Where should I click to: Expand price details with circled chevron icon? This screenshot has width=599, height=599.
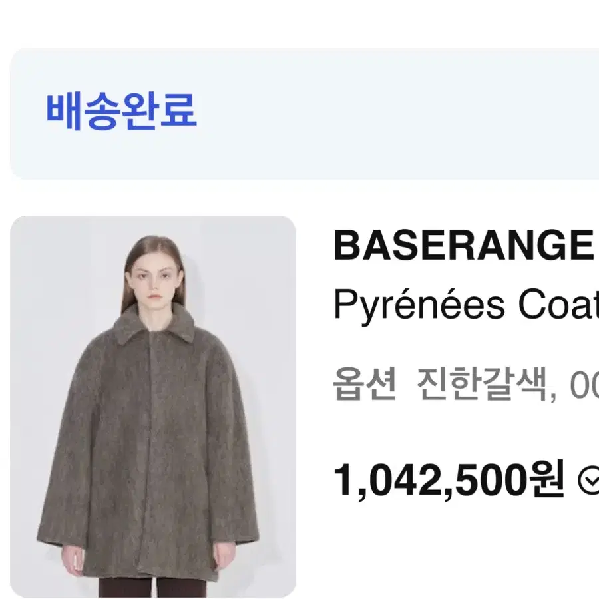[x=589, y=480]
